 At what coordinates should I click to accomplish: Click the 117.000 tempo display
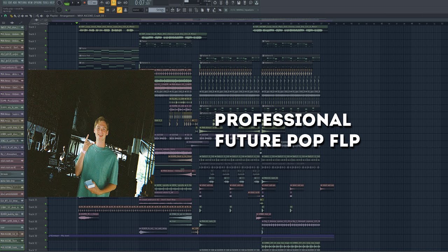click(x=92, y=2)
